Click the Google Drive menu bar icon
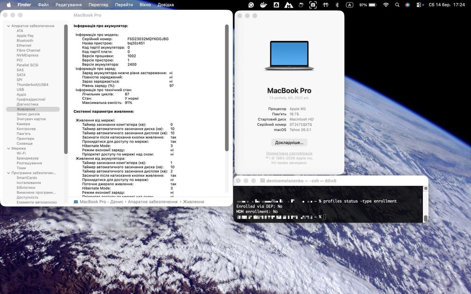The image size is (471, 294). click(x=276, y=5)
